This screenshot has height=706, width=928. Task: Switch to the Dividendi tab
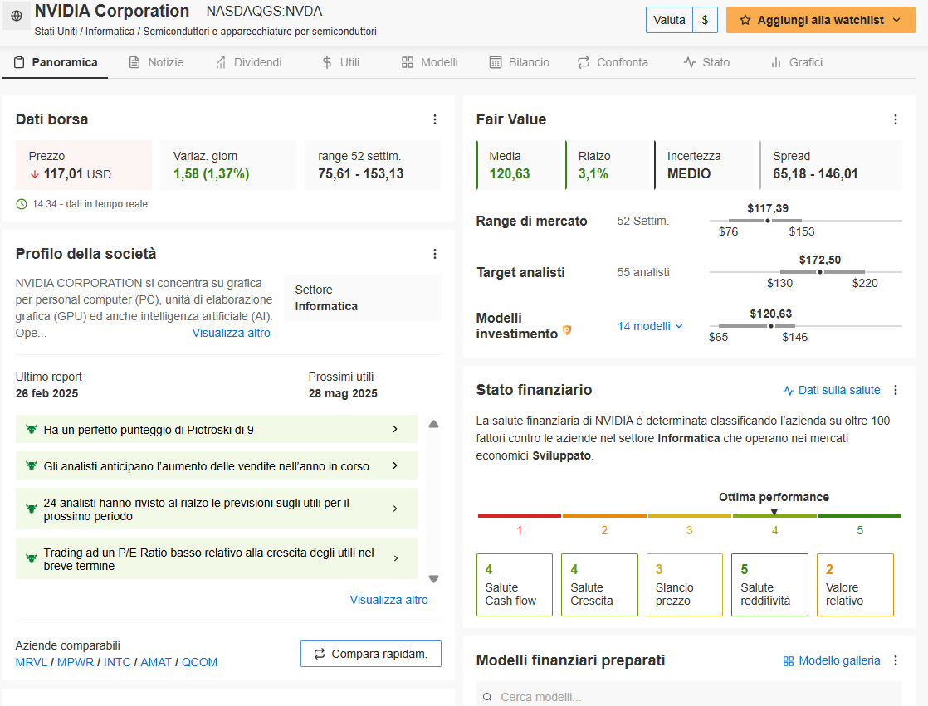(248, 63)
